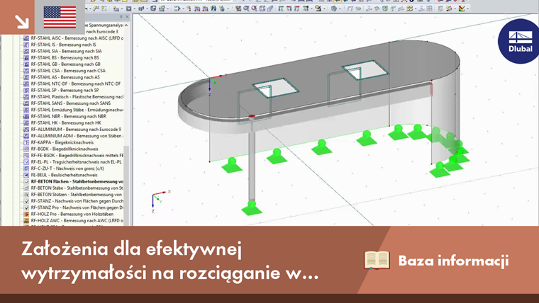Viewport: 539px width, 303px height.
Task: Click the left rectangular opening in the slab
Action: click(275, 88)
